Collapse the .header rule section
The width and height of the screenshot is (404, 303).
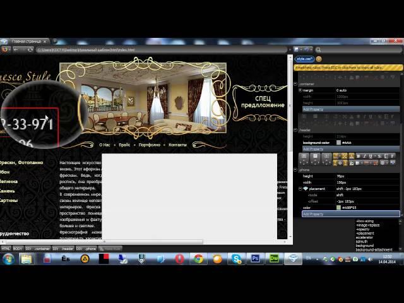[295, 130]
